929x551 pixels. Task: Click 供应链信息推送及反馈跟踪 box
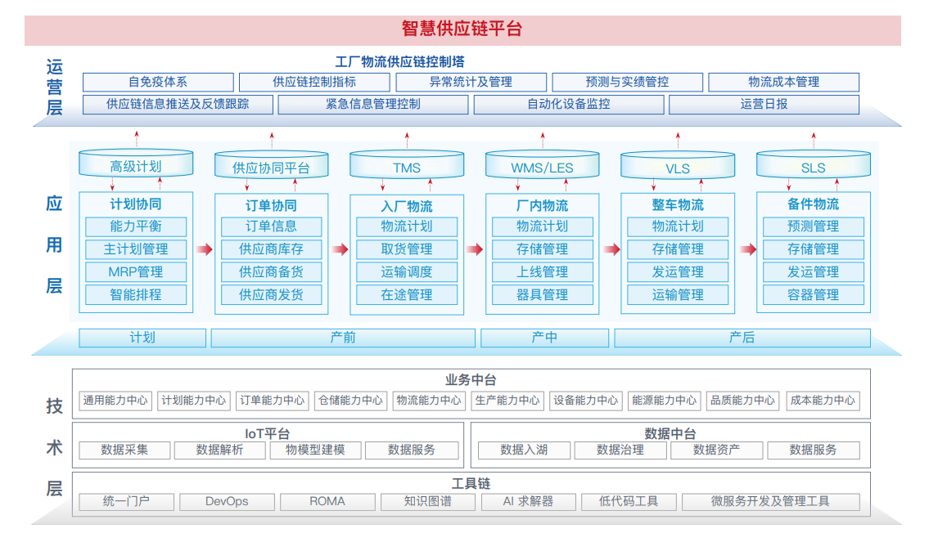(x=178, y=105)
